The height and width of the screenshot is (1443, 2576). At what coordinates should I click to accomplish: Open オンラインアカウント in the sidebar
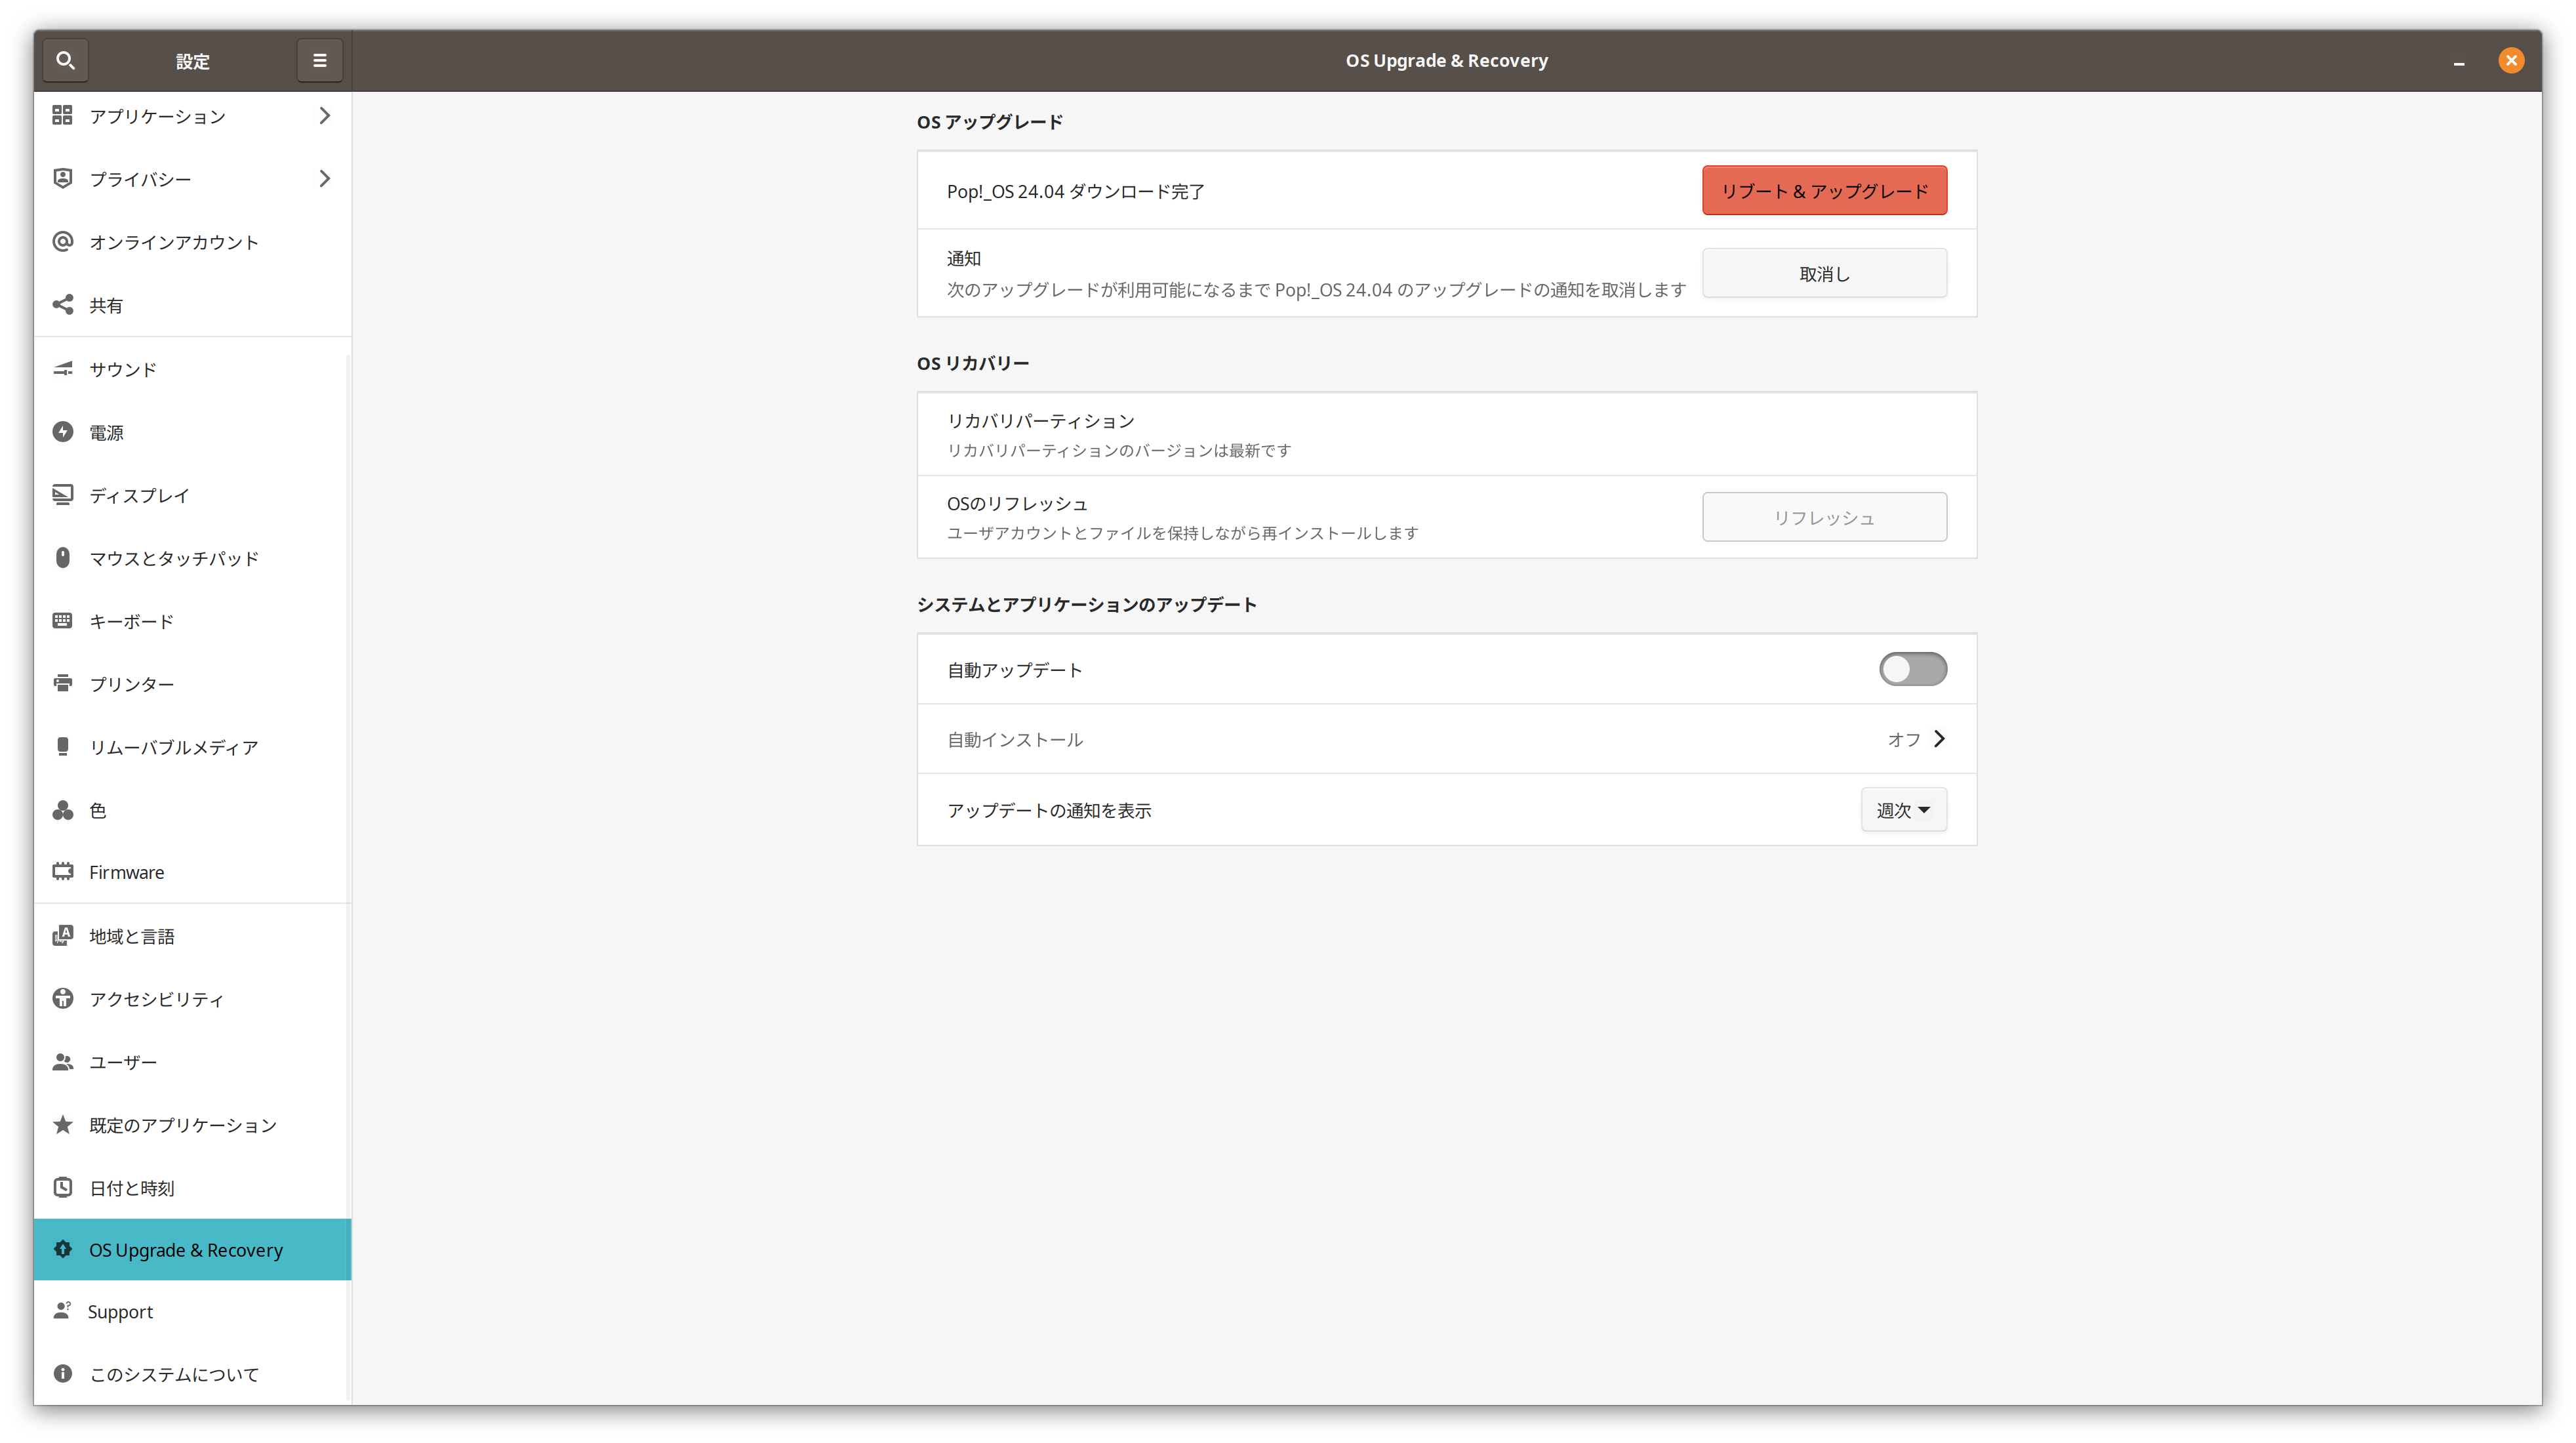pos(173,242)
